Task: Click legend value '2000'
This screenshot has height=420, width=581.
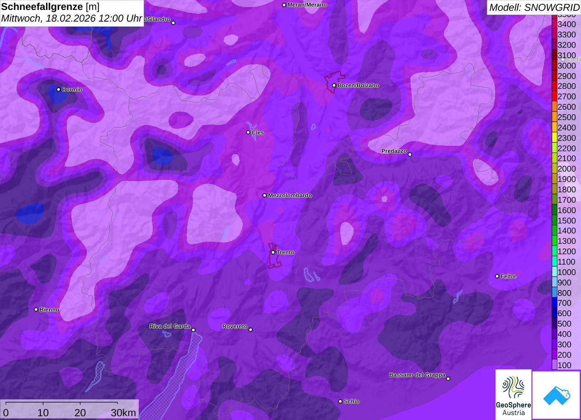Action: coord(567,169)
